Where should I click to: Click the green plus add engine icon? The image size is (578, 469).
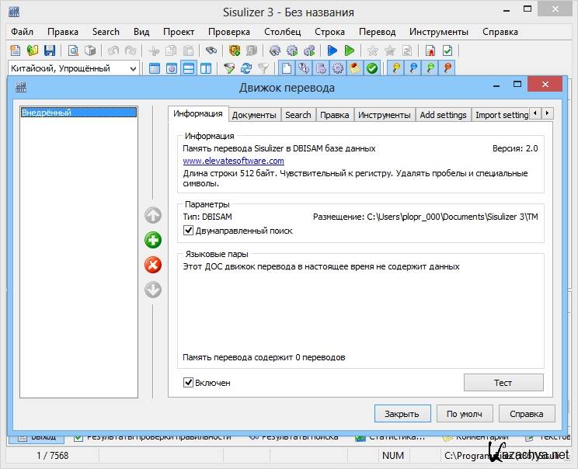153,240
